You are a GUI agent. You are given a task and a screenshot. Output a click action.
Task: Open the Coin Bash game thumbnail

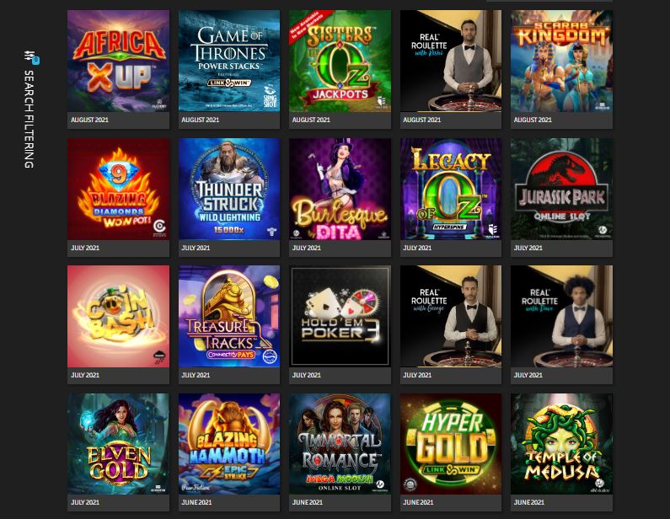tap(118, 316)
